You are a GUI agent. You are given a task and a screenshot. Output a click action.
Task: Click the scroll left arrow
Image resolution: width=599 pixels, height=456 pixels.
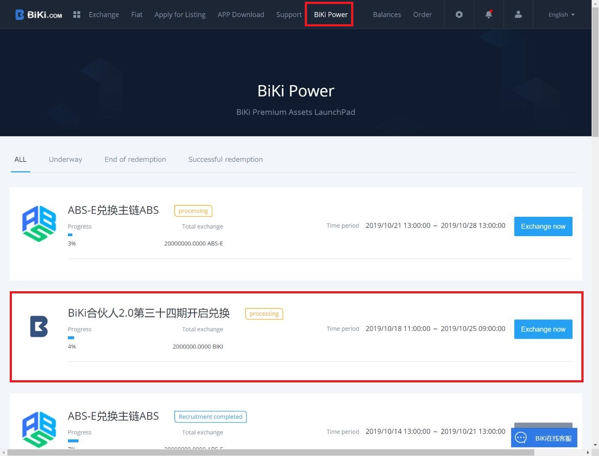tap(4, 452)
